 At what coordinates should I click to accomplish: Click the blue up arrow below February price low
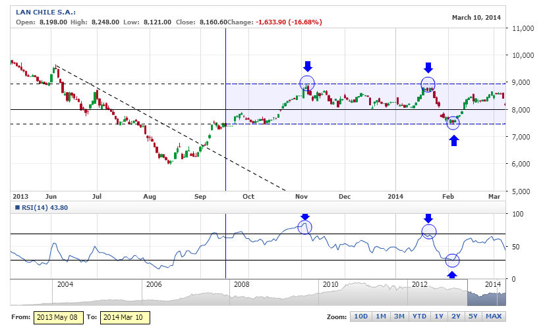pos(453,139)
